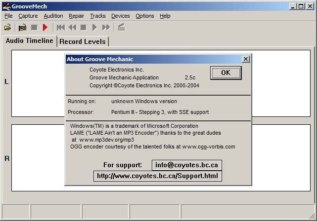
Task: Click the open file folder icon
Action: click(7, 28)
